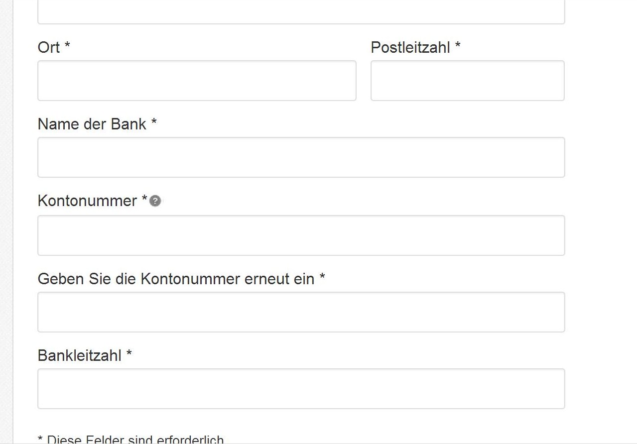637x444 pixels.
Task: Click the required asterisk after Bankleitzahl
Action: point(129,354)
